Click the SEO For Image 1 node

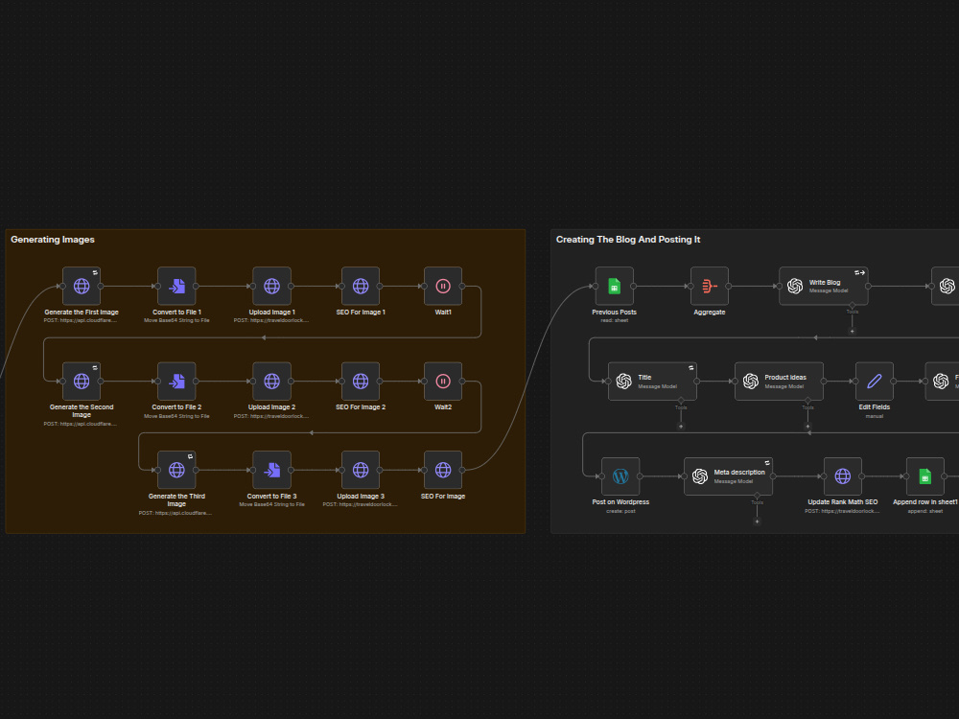pyautogui.click(x=361, y=286)
